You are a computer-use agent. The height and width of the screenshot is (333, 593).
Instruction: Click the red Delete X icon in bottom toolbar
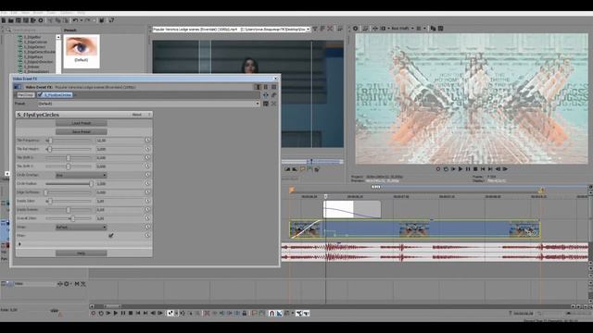(207, 314)
